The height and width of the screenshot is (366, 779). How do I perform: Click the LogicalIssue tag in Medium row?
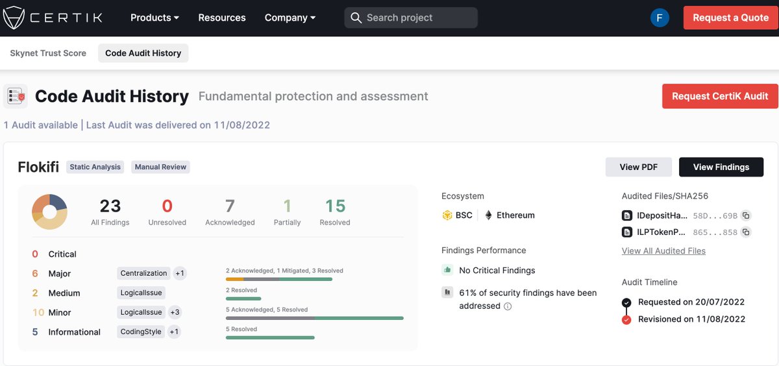(141, 293)
